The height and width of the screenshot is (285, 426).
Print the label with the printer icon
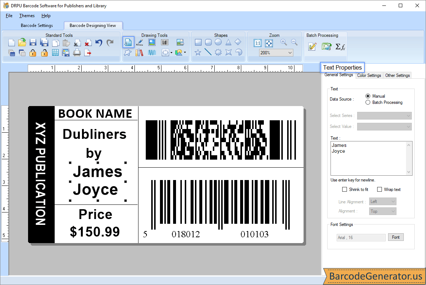77,52
